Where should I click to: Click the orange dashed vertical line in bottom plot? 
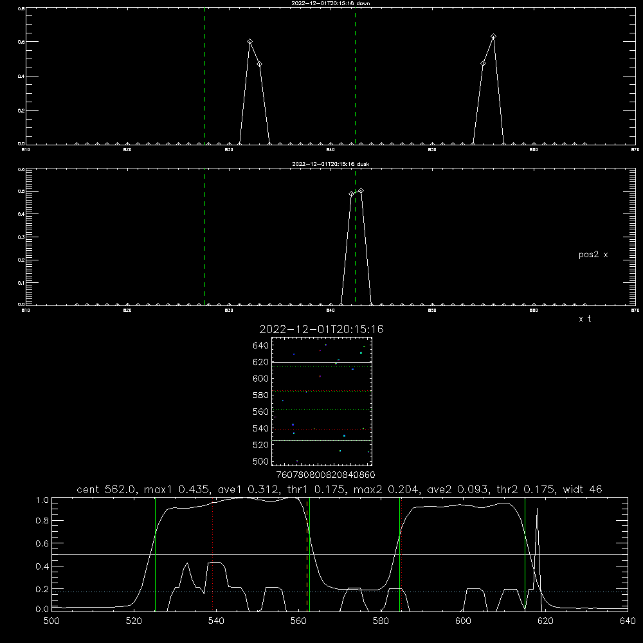coord(307,554)
